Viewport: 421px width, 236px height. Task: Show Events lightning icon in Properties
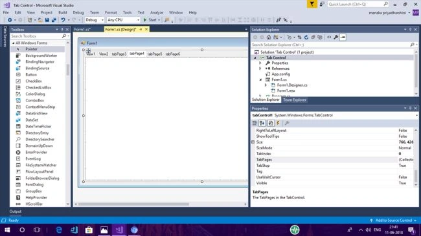point(278,123)
